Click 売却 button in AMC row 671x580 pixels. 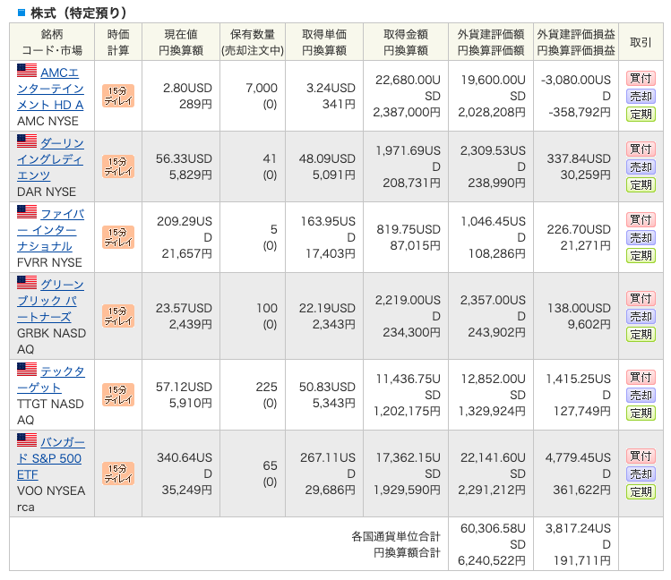tap(641, 96)
